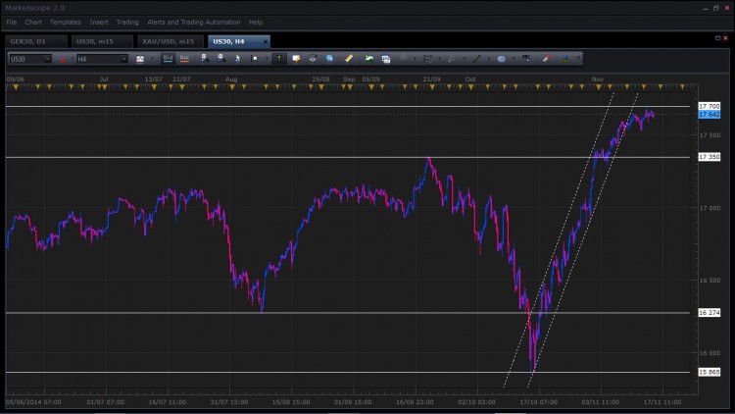Open the File menu

pyautogui.click(x=11, y=22)
